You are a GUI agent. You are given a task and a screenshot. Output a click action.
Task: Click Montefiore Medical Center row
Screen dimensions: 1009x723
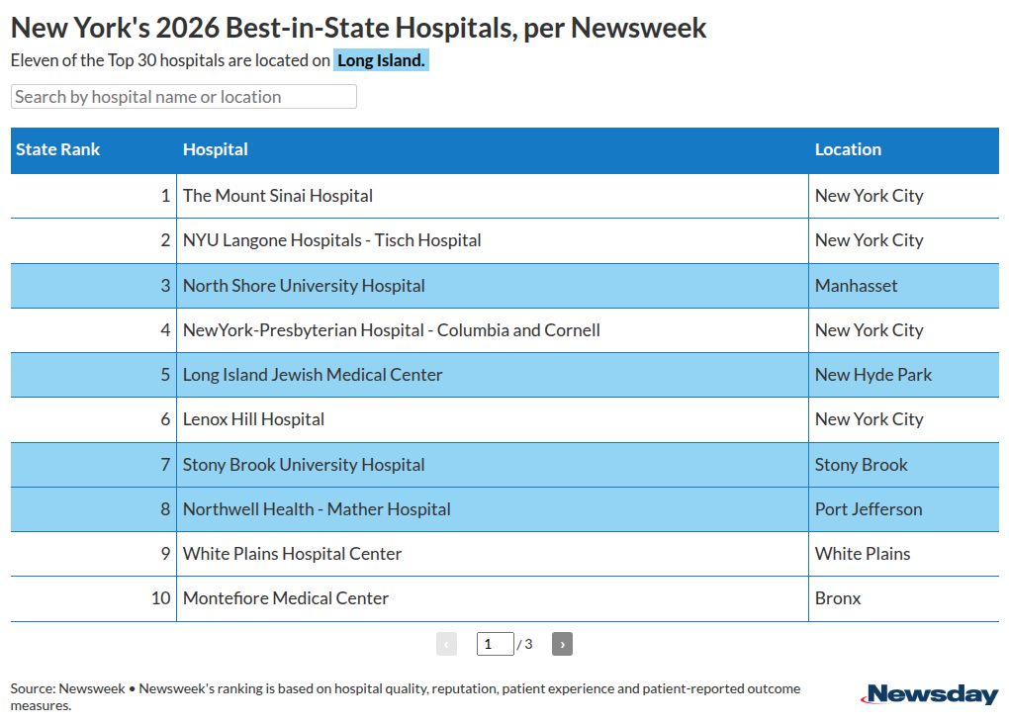click(286, 598)
